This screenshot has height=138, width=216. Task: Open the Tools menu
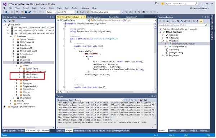click(59, 8)
